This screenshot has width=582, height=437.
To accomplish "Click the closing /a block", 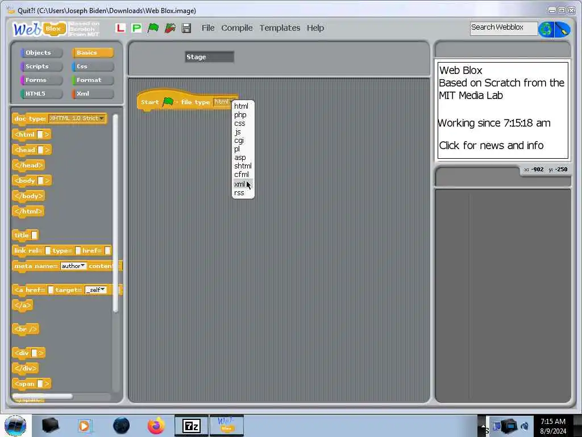I will coord(23,306).
